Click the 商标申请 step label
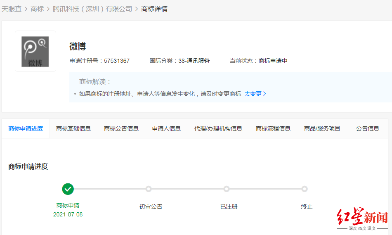Screen dimensions: 392x235 [x=68, y=205]
